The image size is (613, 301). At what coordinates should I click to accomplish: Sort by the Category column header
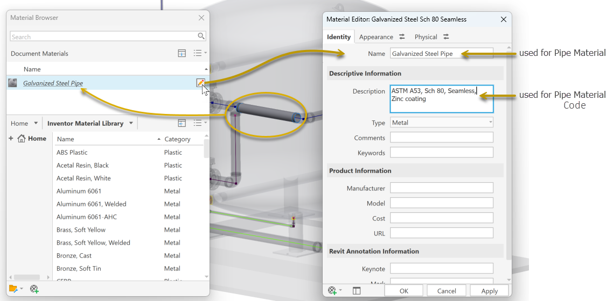pyautogui.click(x=177, y=139)
